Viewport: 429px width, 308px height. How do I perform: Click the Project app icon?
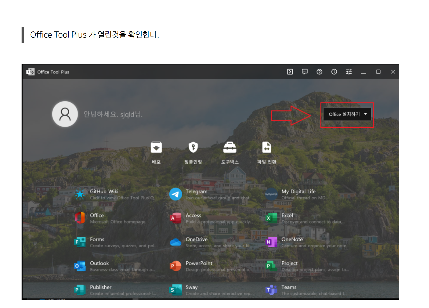click(271, 266)
